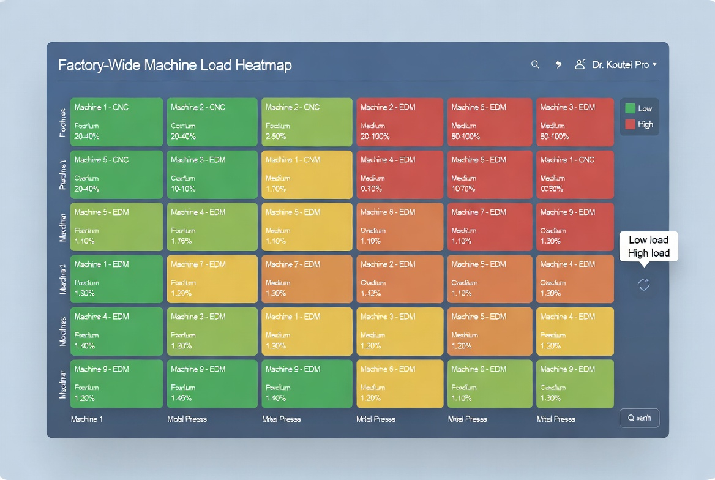Click the search magnifier icon in header

click(535, 64)
